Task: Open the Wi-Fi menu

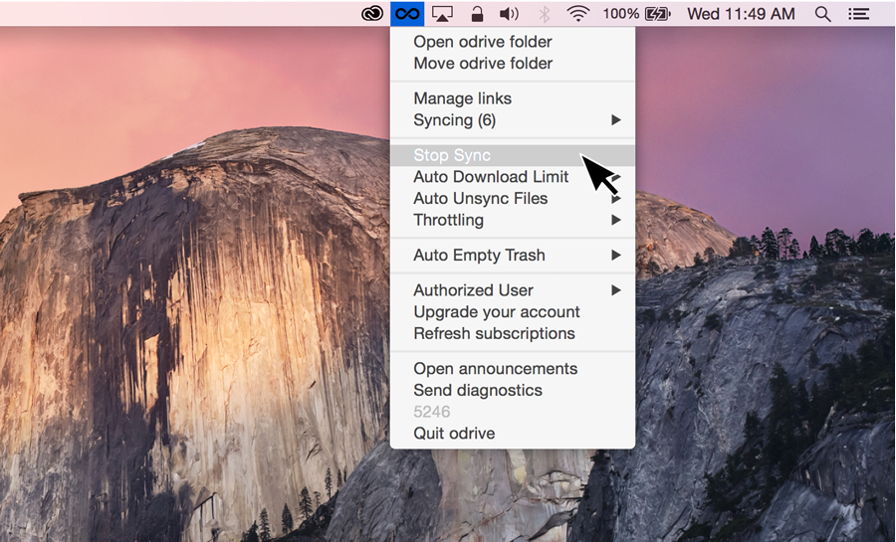Action: pyautogui.click(x=578, y=14)
